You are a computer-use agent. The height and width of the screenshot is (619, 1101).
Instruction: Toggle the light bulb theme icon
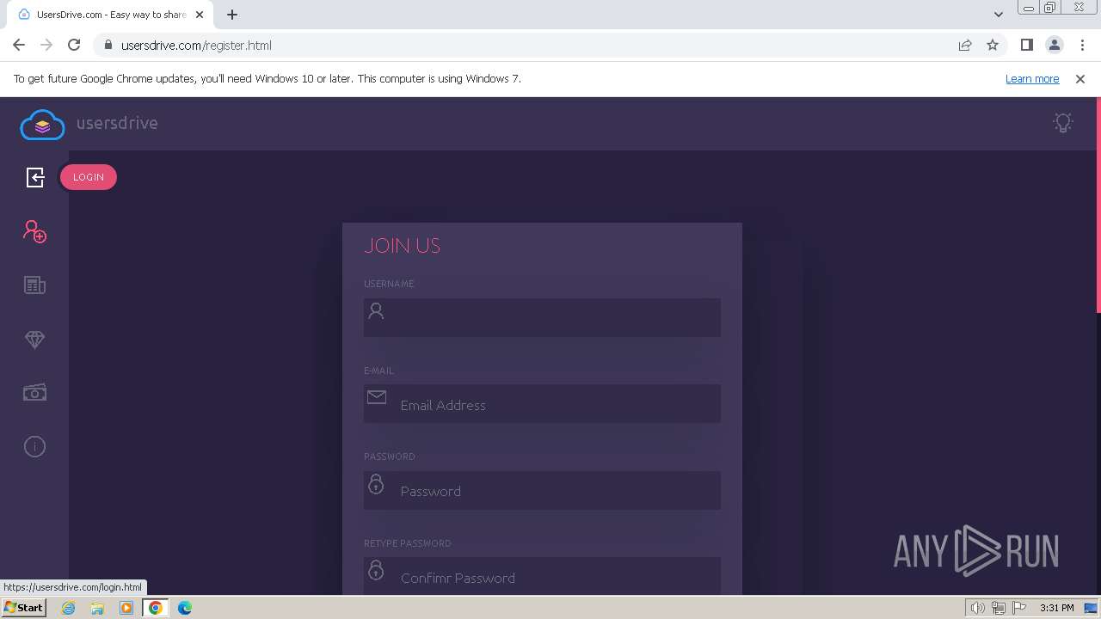pos(1063,123)
